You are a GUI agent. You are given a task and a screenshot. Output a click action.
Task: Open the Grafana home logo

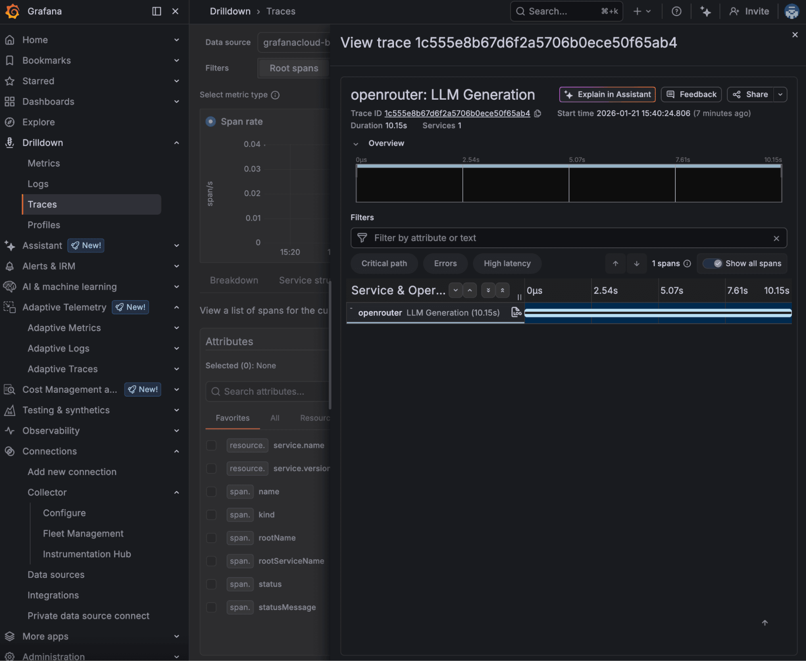pyautogui.click(x=12, y=11)
